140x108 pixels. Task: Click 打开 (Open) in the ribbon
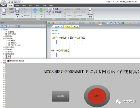pyautogui.click(x=11, y=9)
